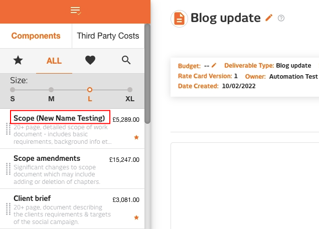This screenshot has height=229, width=319.
Task: Open the search magnifier icon
Action: coord(126,60)
